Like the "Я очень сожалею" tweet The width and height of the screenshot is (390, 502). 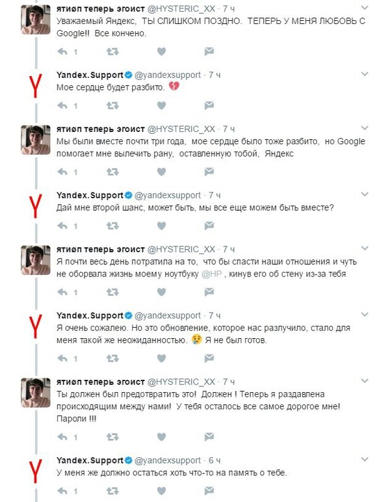[161, 358]
